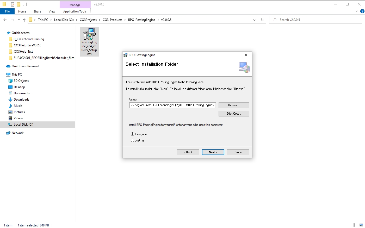The image size is (365, 228).
Task: Cancel the BPO PostingEngine installation
Action: pyautogui.click(x=238, y=152)
